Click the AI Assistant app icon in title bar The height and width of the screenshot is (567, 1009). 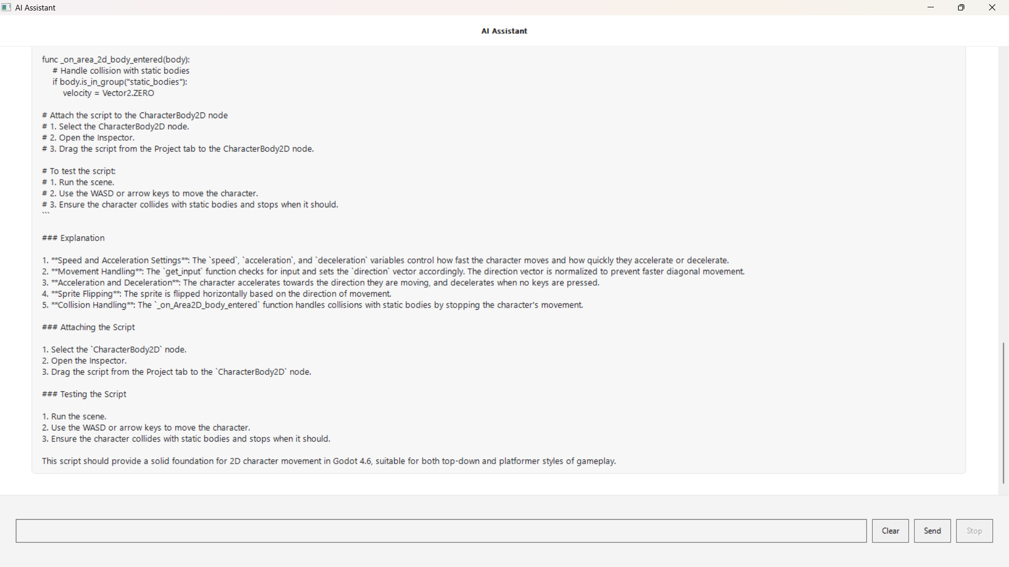coord(6,7)
